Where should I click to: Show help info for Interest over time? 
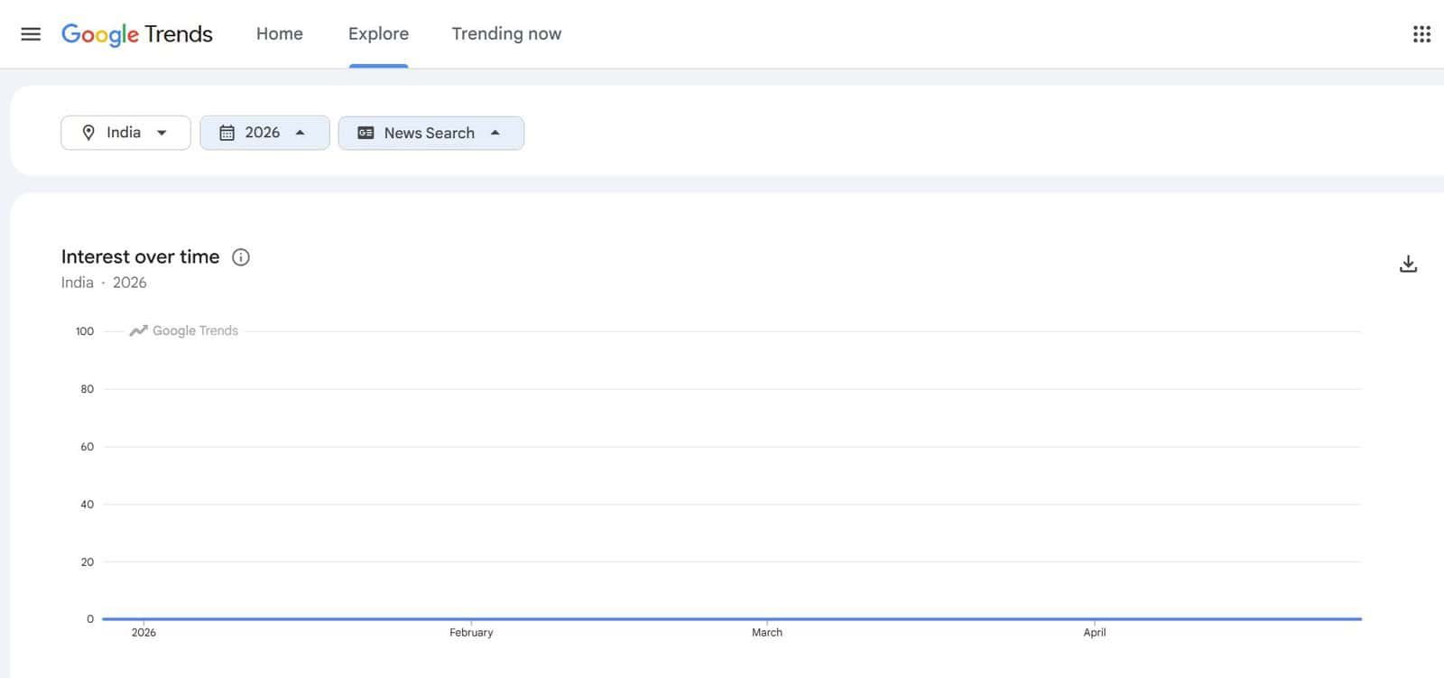click(x=241, y=257)
